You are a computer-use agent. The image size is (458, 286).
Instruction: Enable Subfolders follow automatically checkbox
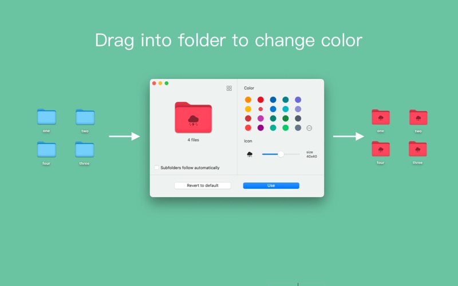pyautogui.click(x=156, y=168)
